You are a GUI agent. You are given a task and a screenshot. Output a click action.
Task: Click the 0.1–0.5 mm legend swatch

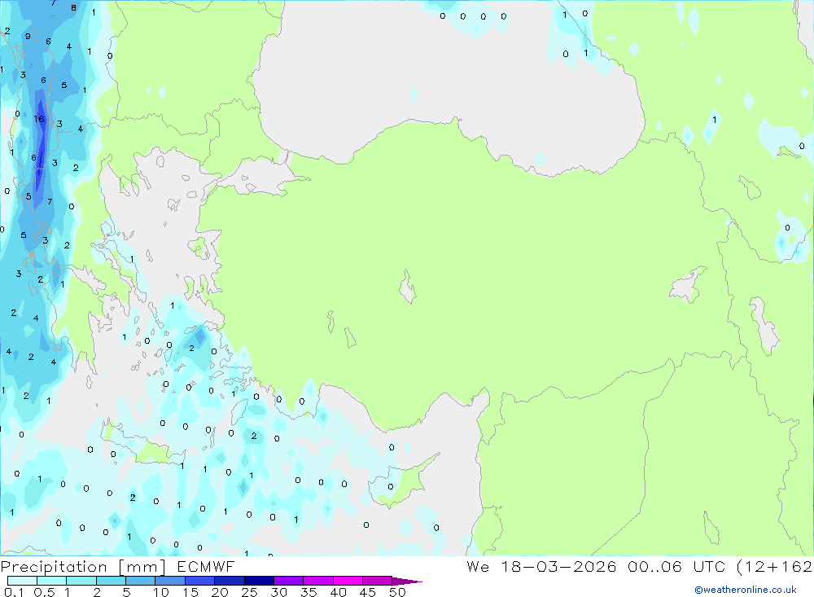pyautogui.click(x=22, y=581)
